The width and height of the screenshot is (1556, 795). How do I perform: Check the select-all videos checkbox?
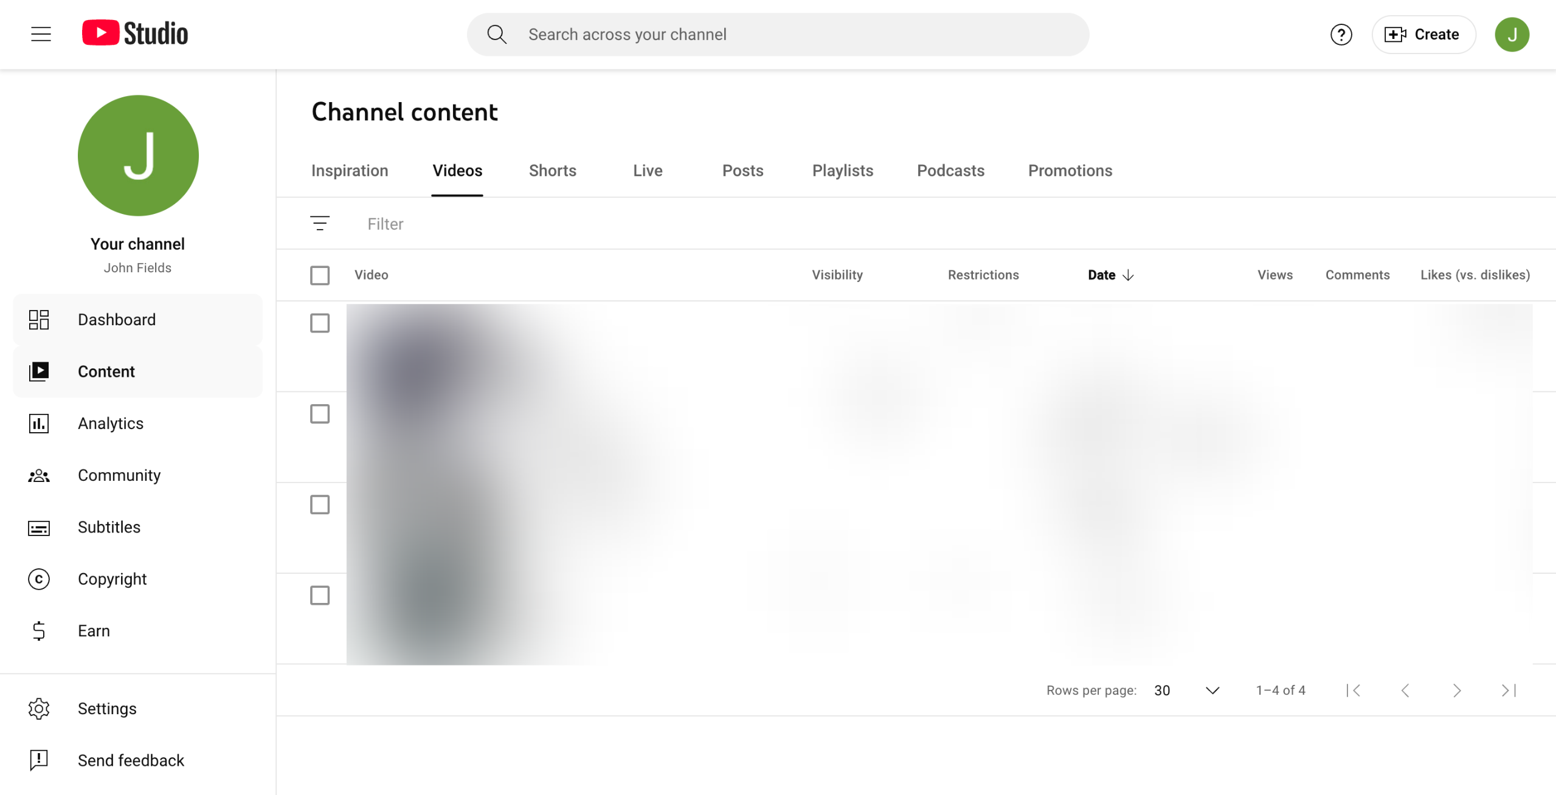point(320,275)
